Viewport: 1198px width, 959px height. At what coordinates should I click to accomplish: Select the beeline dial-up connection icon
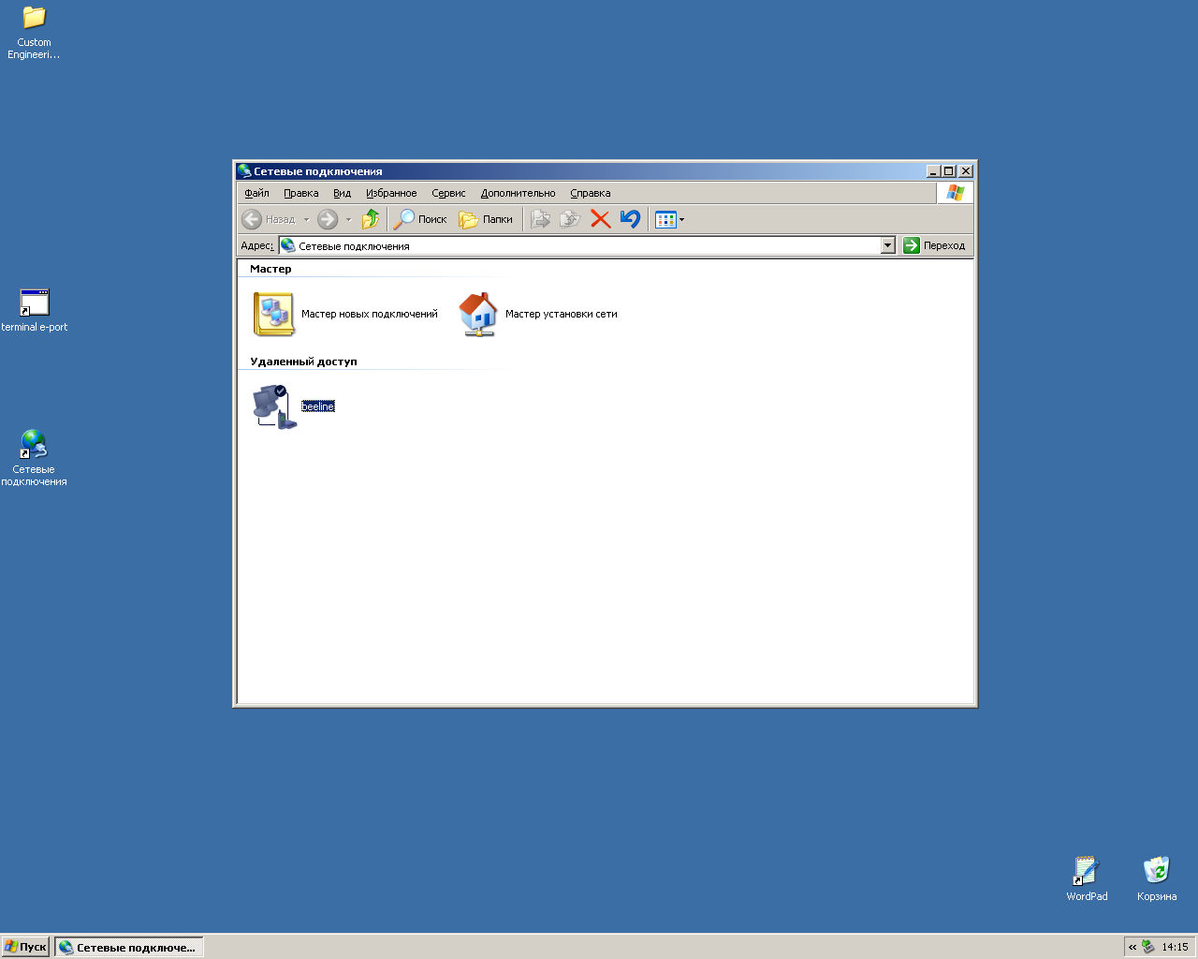pyautogui.click(x=274, y=406)
